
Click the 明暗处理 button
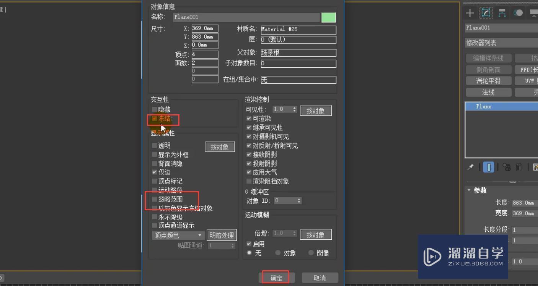pos(222,235)
